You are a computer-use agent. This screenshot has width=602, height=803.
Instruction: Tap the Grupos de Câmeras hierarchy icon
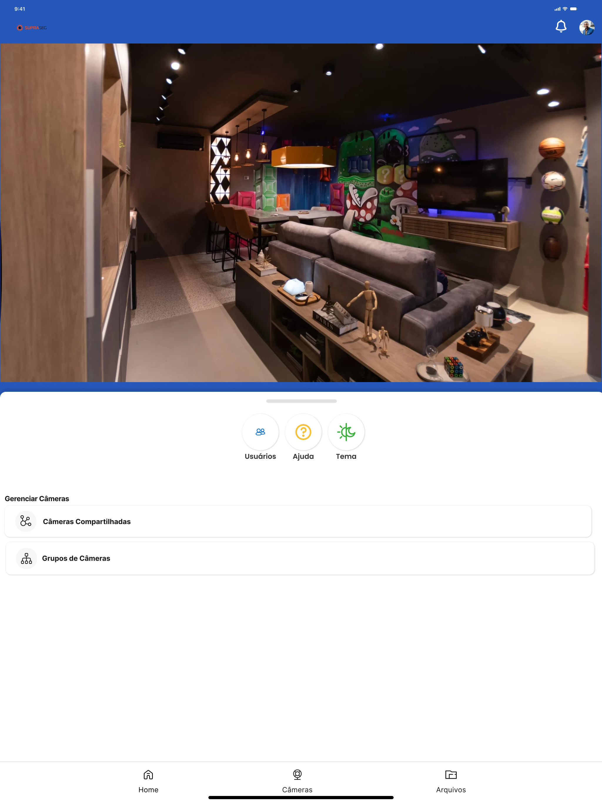tap(26, 558)
